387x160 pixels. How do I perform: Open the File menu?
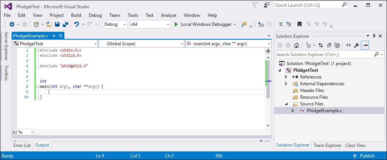click(x=7, y=15)
